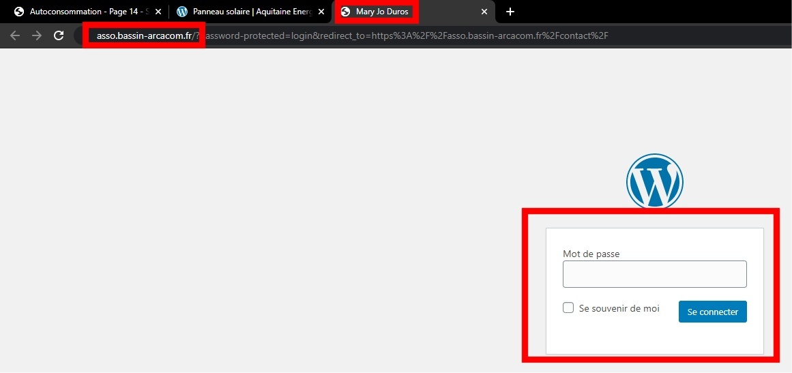This screenshot has width=792, height=373.
Task: Reload the current page
Action: tap(59, 35)
